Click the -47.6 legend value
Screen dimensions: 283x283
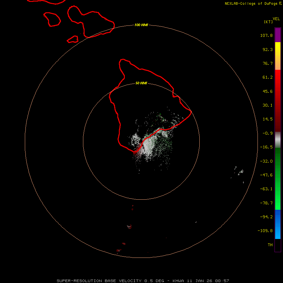pyautogui.click(x=266, y=175)
